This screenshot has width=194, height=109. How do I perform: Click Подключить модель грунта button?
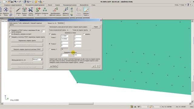[27, 41]
